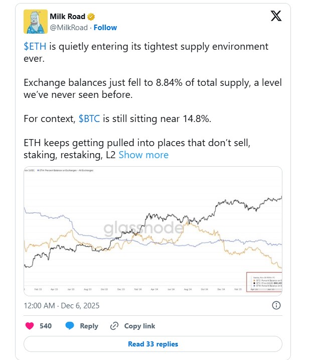Open Read 33 replies
The image size is (312, 360).
[x=152, y=344]
